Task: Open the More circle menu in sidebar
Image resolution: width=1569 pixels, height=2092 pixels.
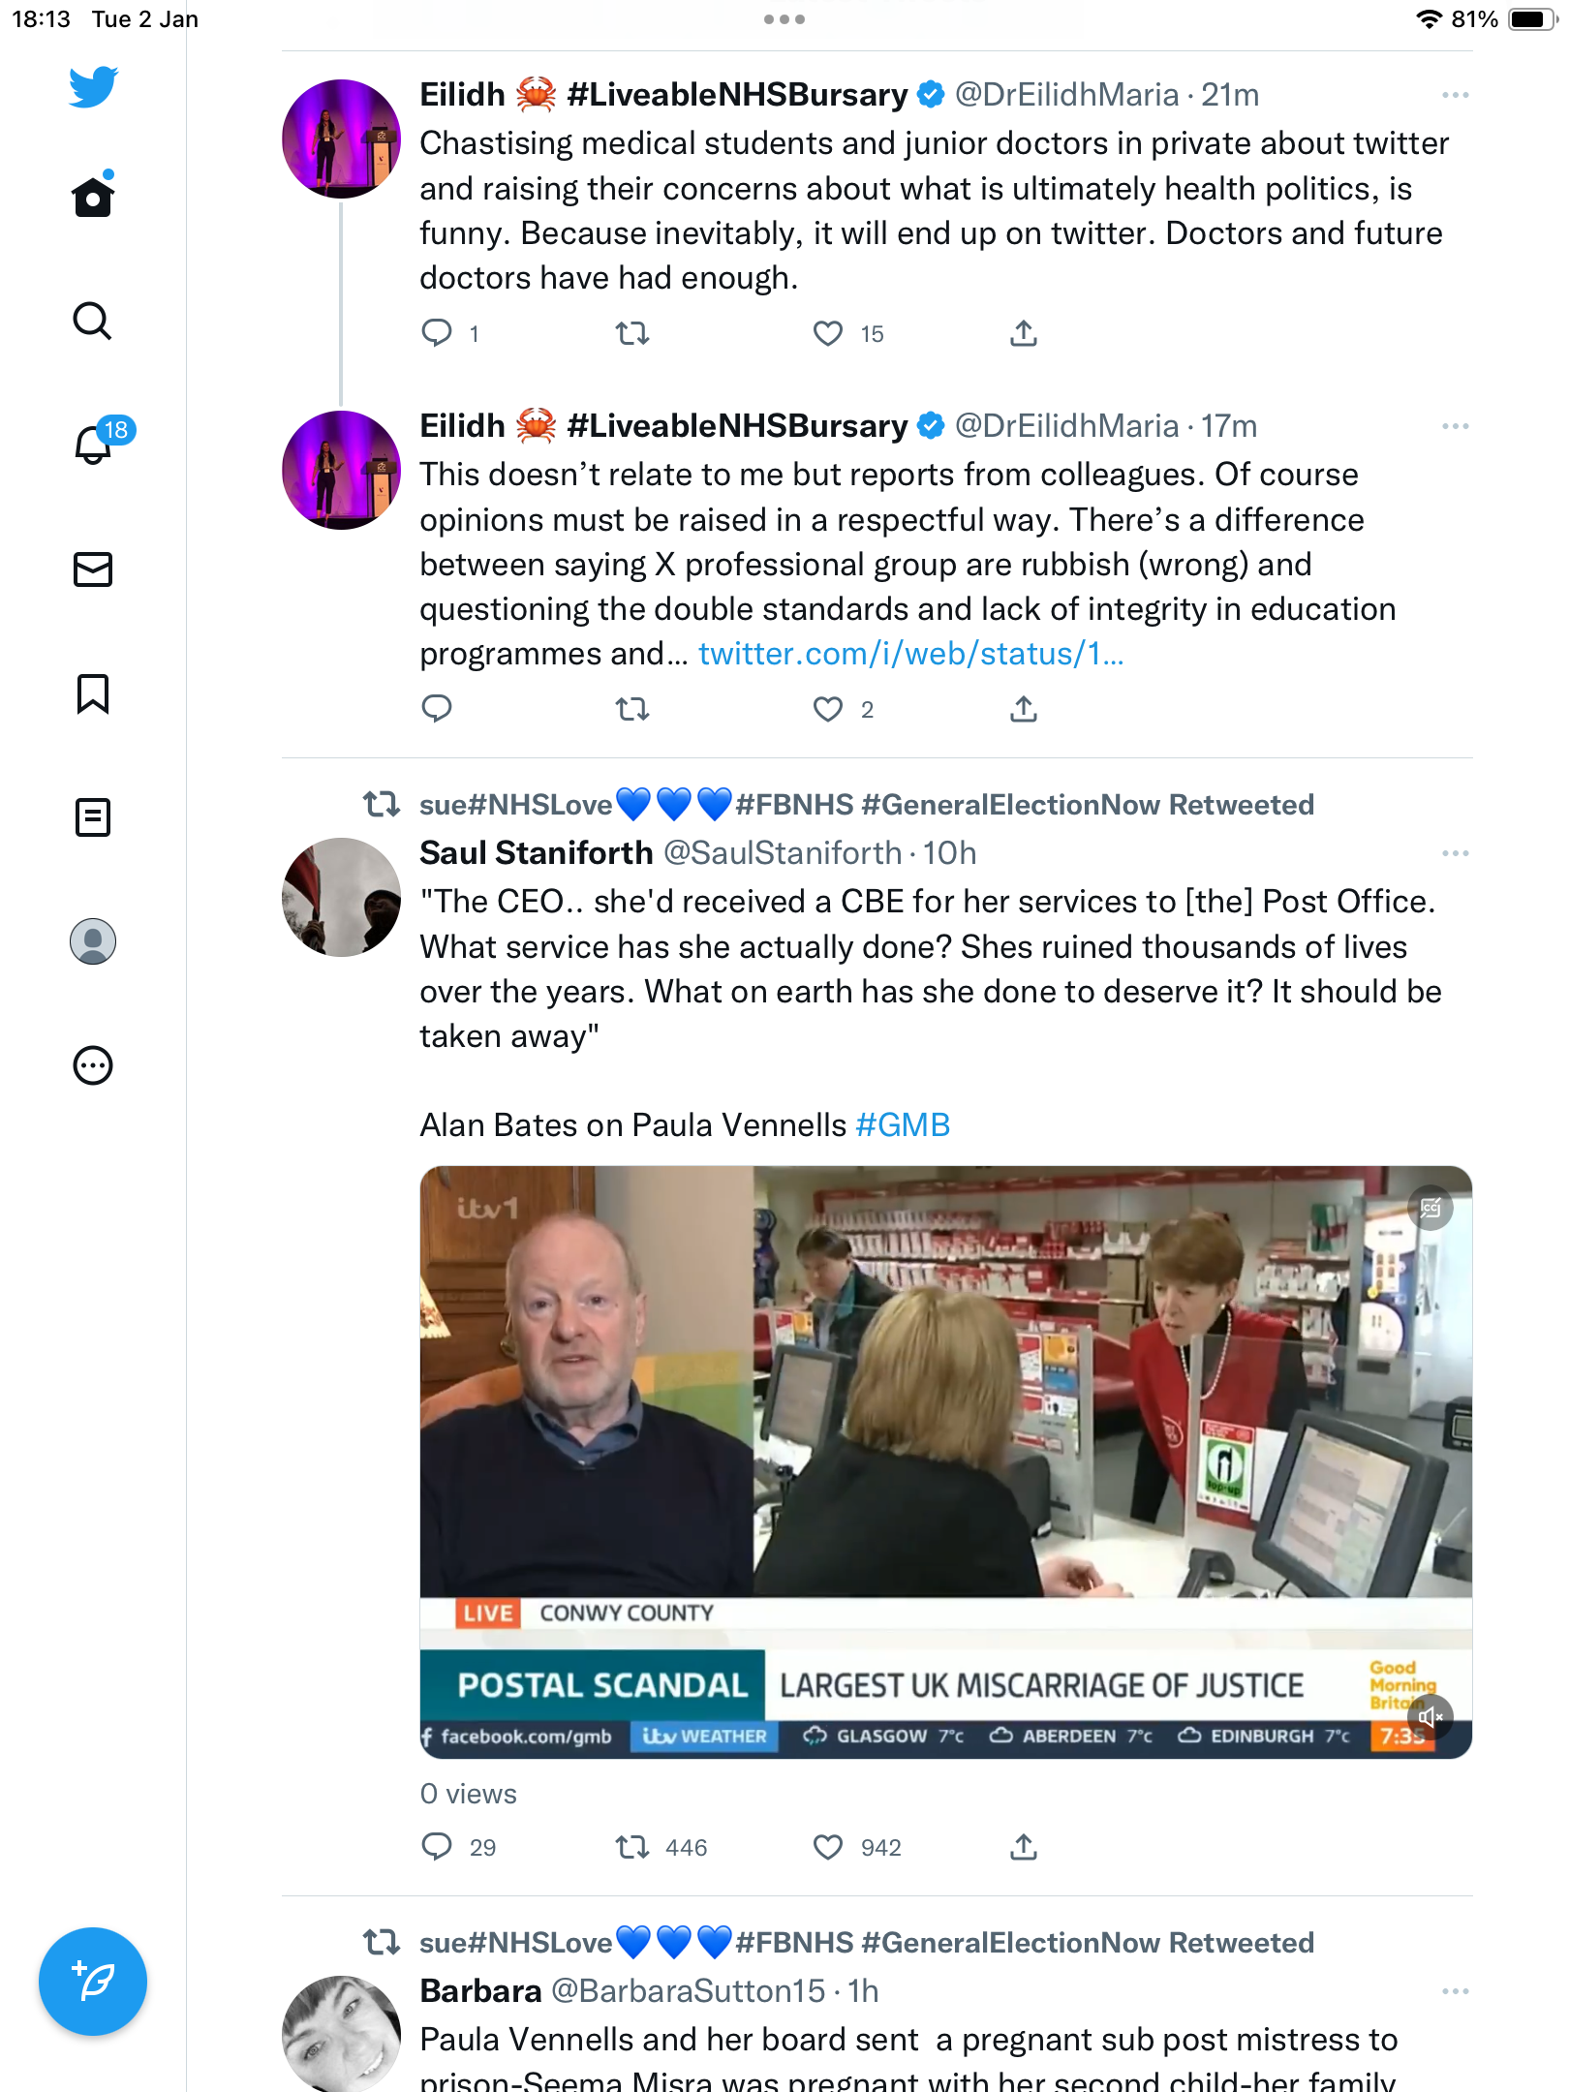Action: pyautogui.click(x=93, y=1065)
